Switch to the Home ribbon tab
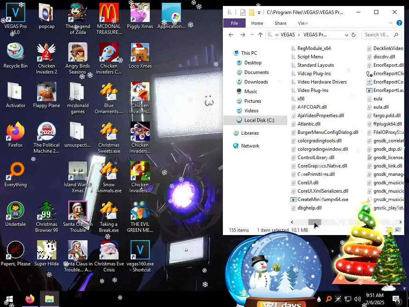 pos(257,23)
